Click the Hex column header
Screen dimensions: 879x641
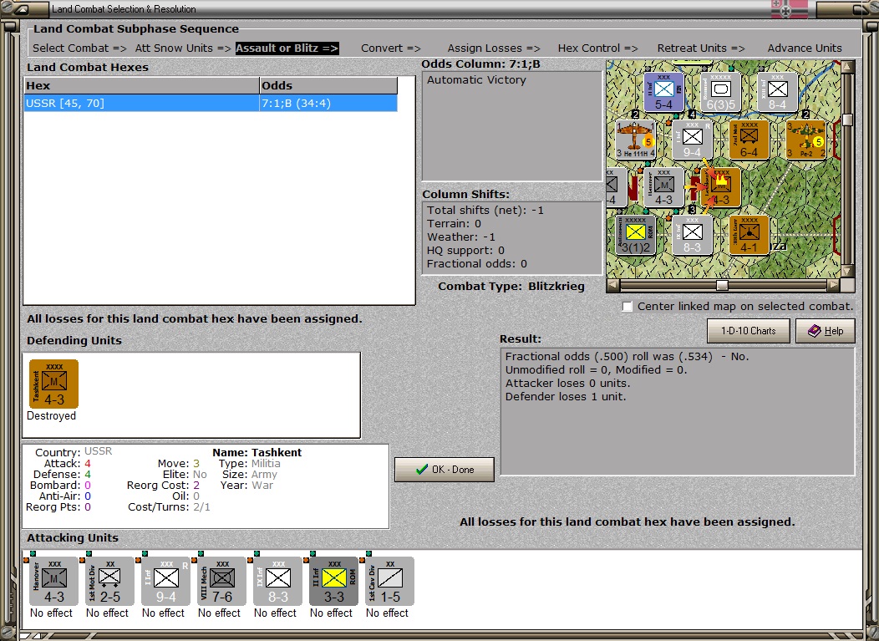click(141, 86)
